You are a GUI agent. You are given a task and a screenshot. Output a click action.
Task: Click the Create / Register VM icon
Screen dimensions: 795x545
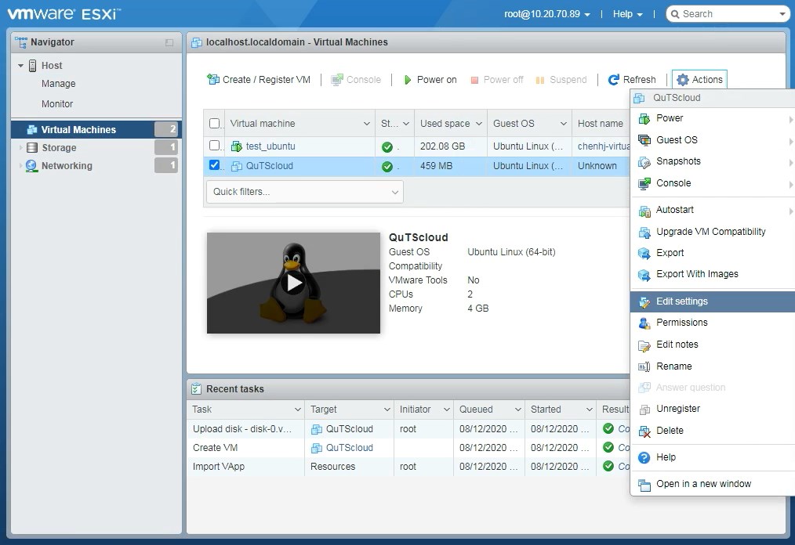213,80
